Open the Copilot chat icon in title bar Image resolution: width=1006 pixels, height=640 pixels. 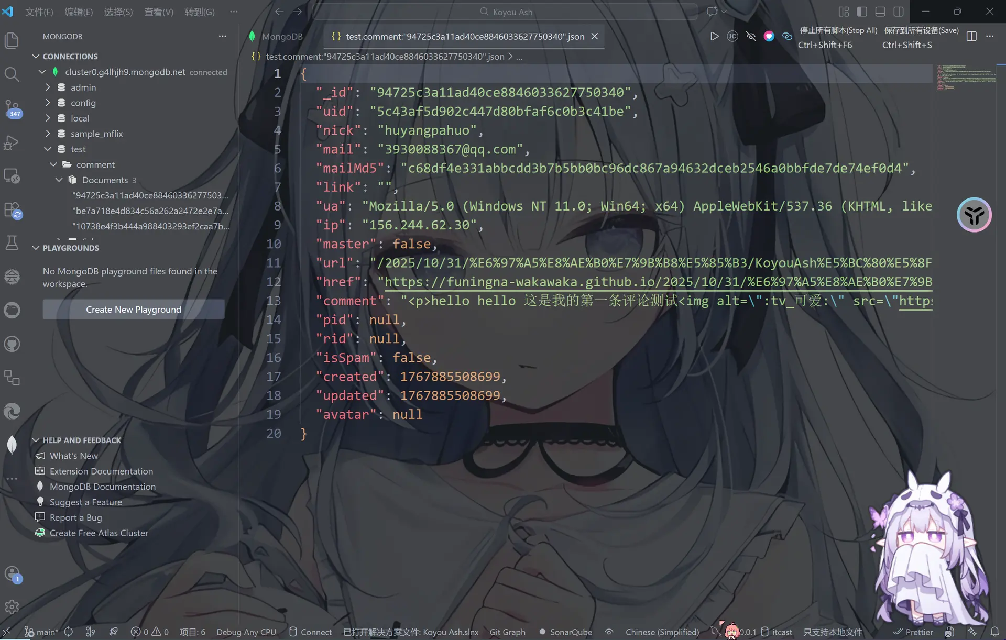(712, 12)
